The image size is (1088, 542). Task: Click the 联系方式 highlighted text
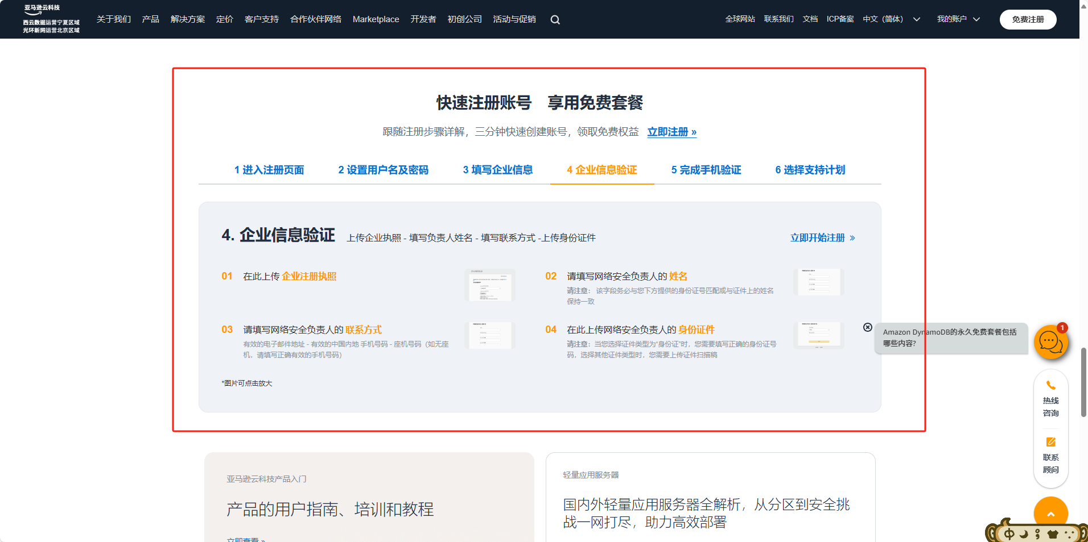click(x=364, y=330)
